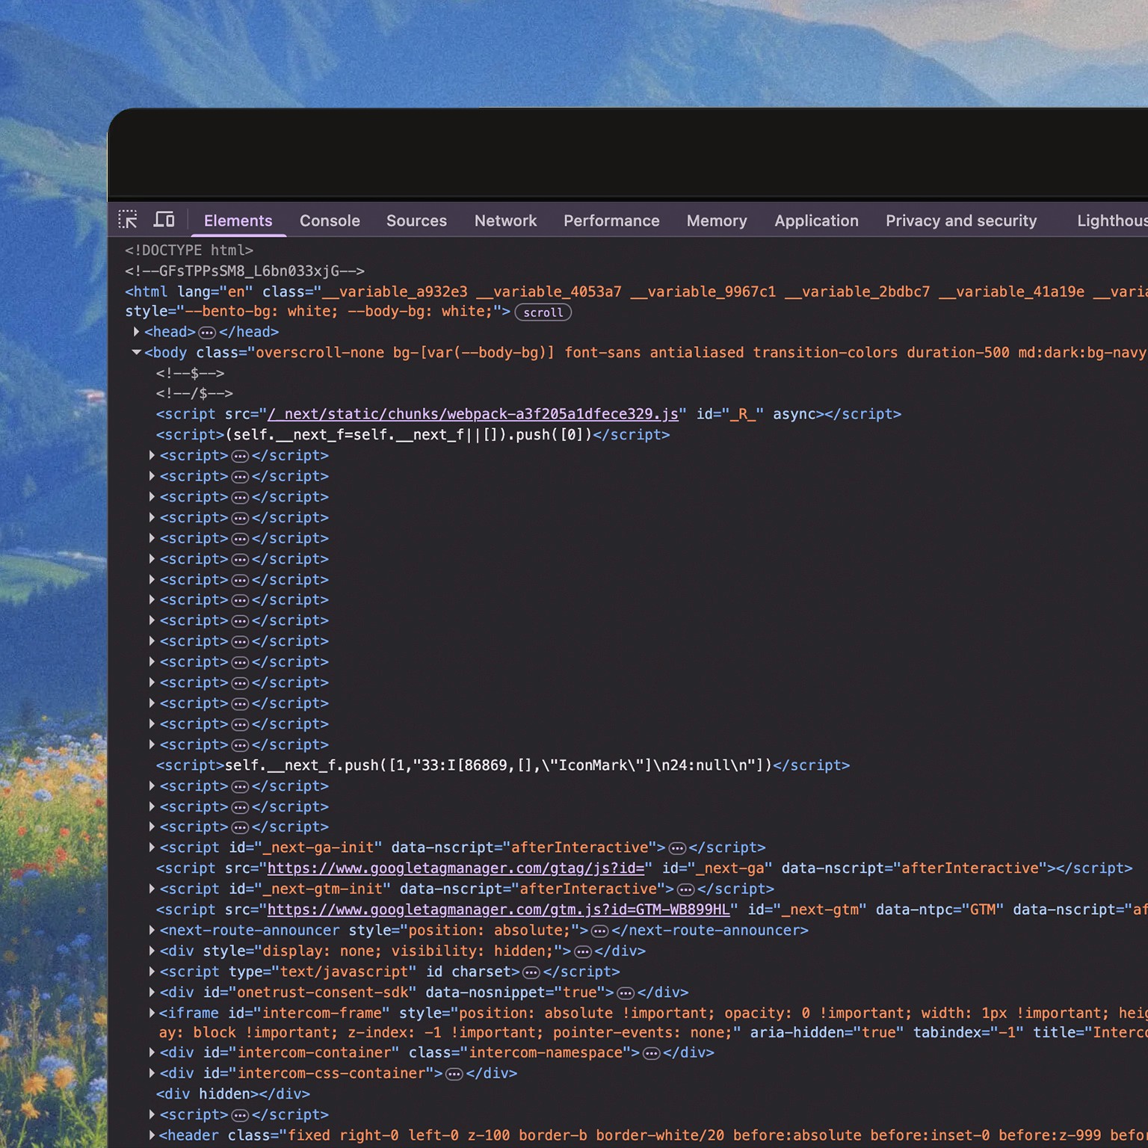1148x1148 pixels.
Task: Expand the header fixed right-0 node
Action: click(x=152, y=1135)
